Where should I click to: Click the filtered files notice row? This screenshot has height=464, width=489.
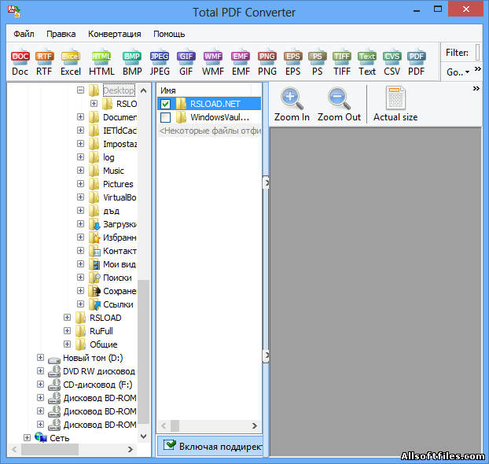pyautogui.click(x=209, y=131)
